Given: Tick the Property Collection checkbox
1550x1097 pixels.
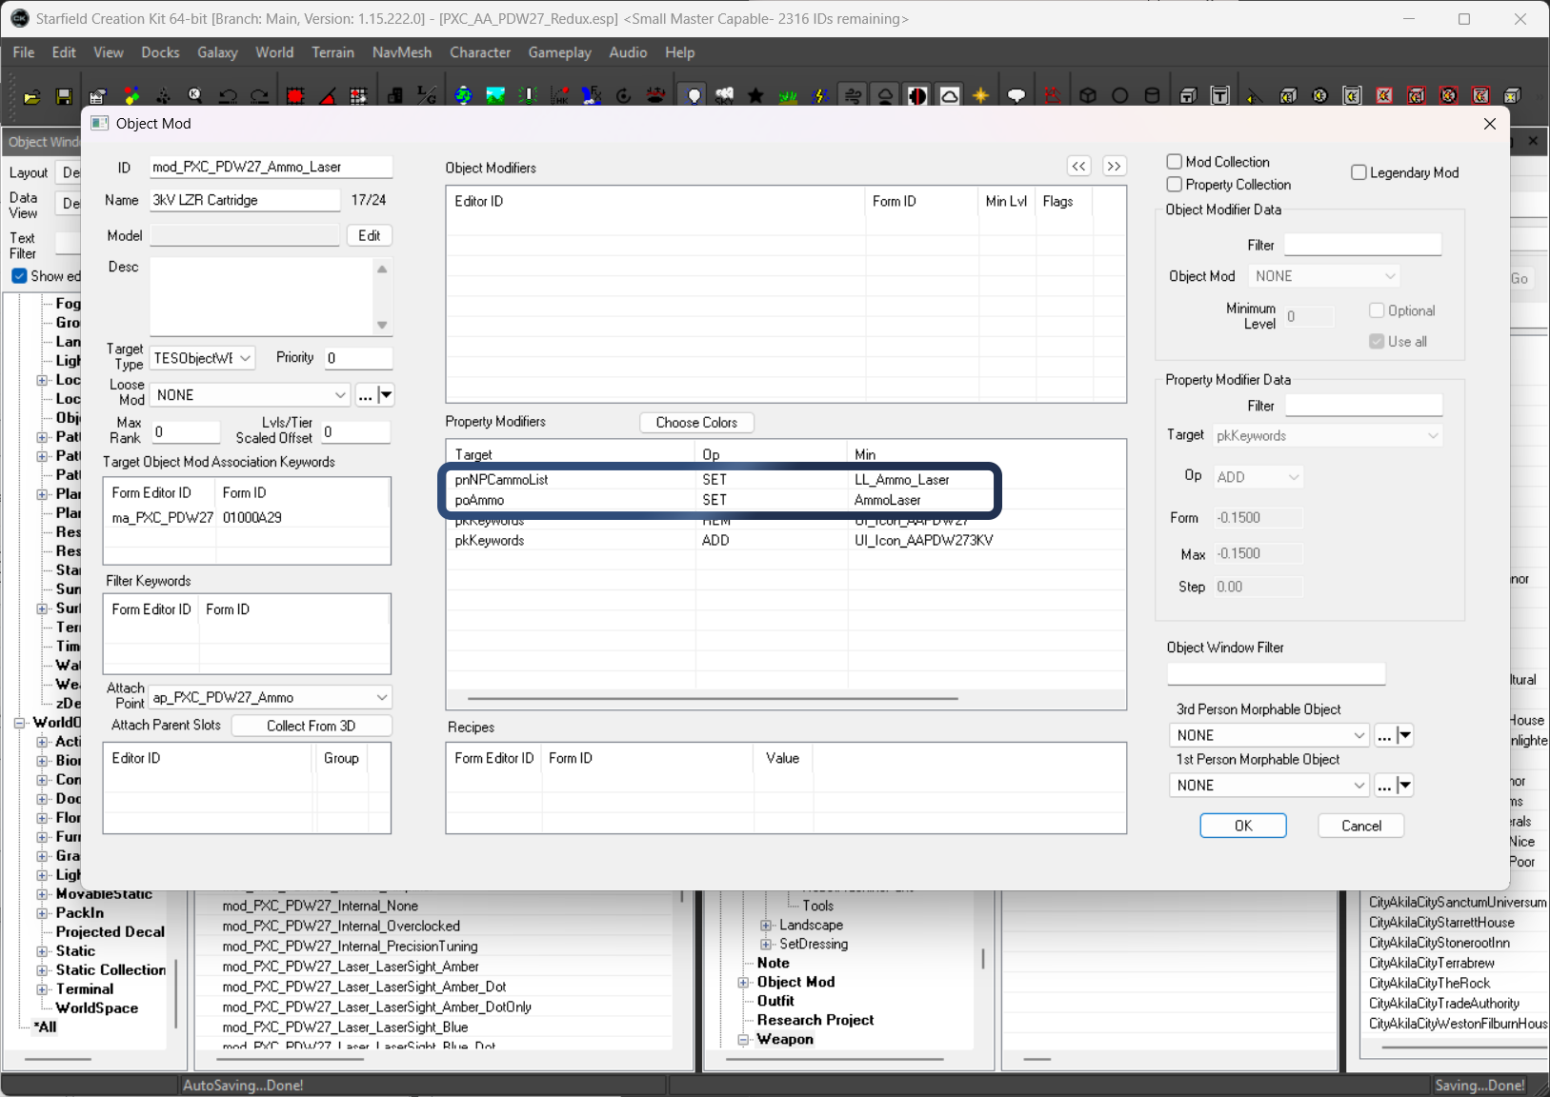Looking at the screenshot, I should 1175,185.
